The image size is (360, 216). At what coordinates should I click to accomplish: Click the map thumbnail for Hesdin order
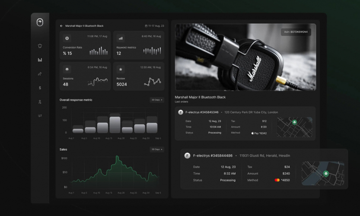coord(323,173)
